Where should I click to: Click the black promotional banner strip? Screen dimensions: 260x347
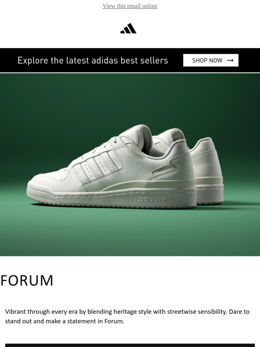click(x=130, y=60)
